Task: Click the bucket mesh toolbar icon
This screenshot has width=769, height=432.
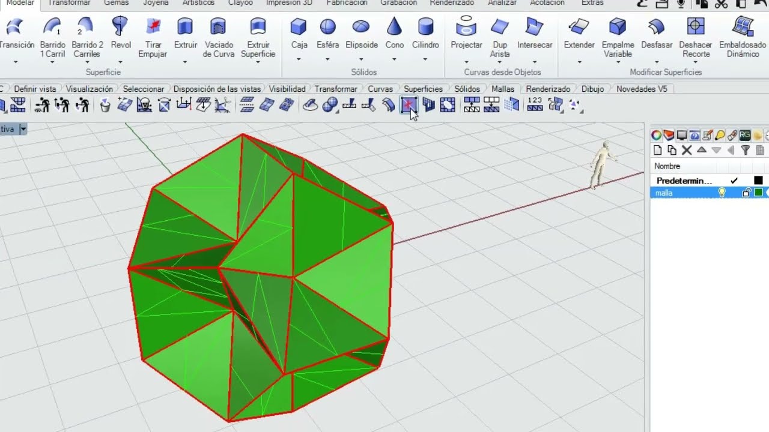Action: coord(105,106)
